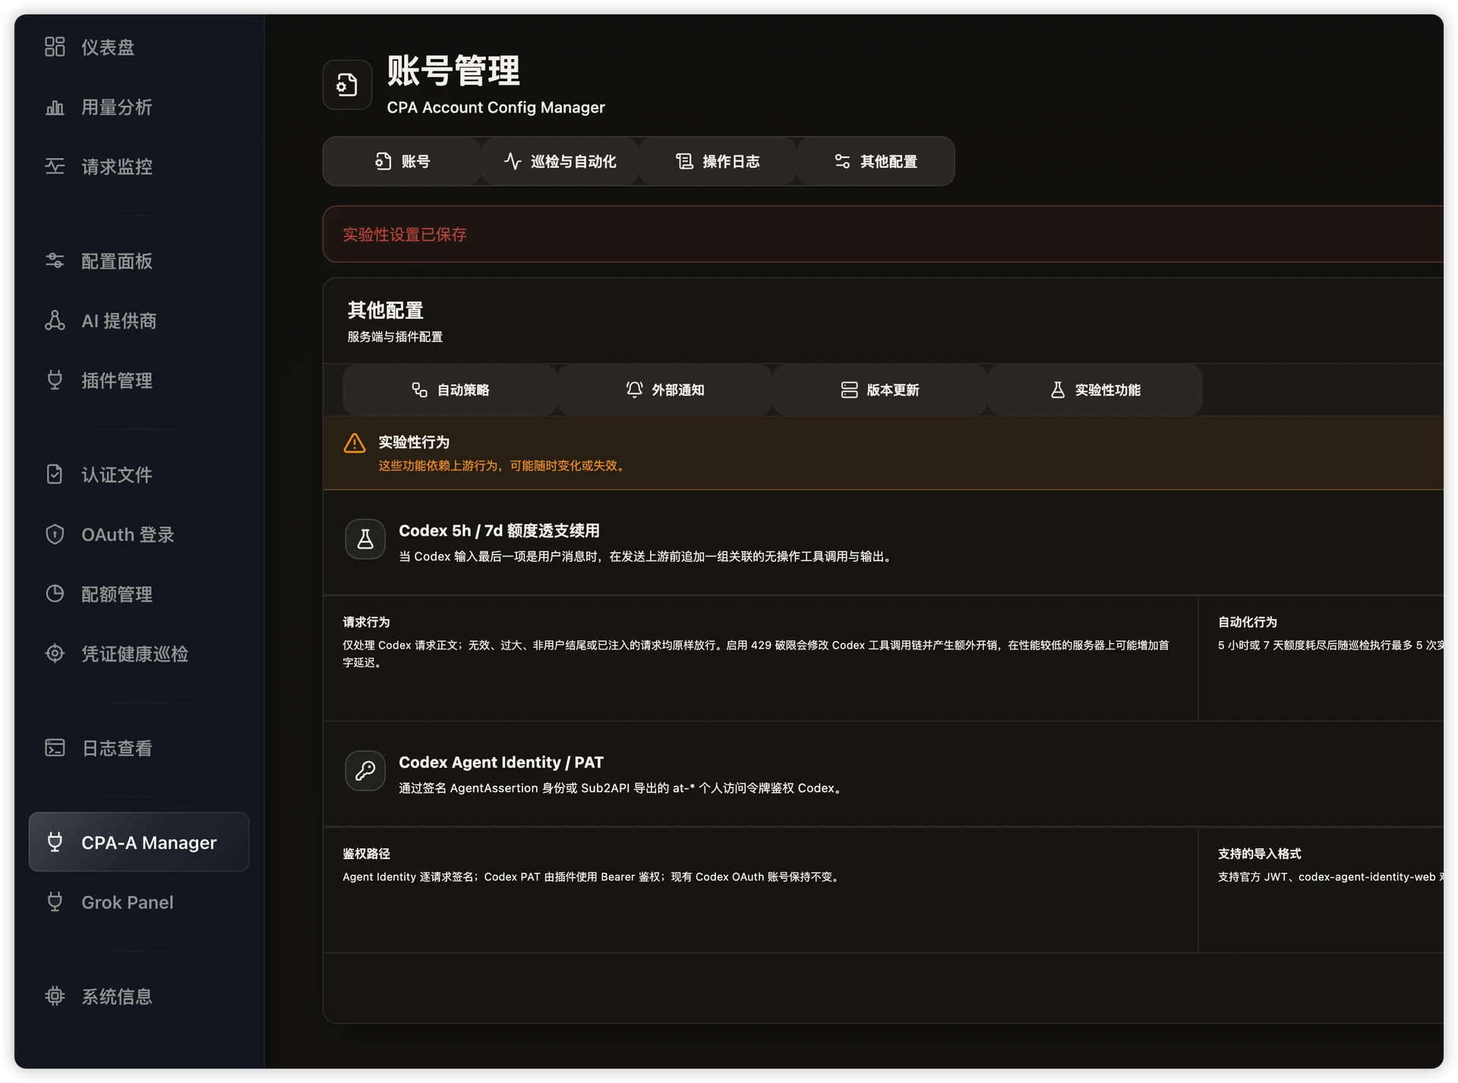Click the Codex Agent Identity / PAT heading
The width and height of the screenshot is (1458, 1083).
tap(501, 763)
